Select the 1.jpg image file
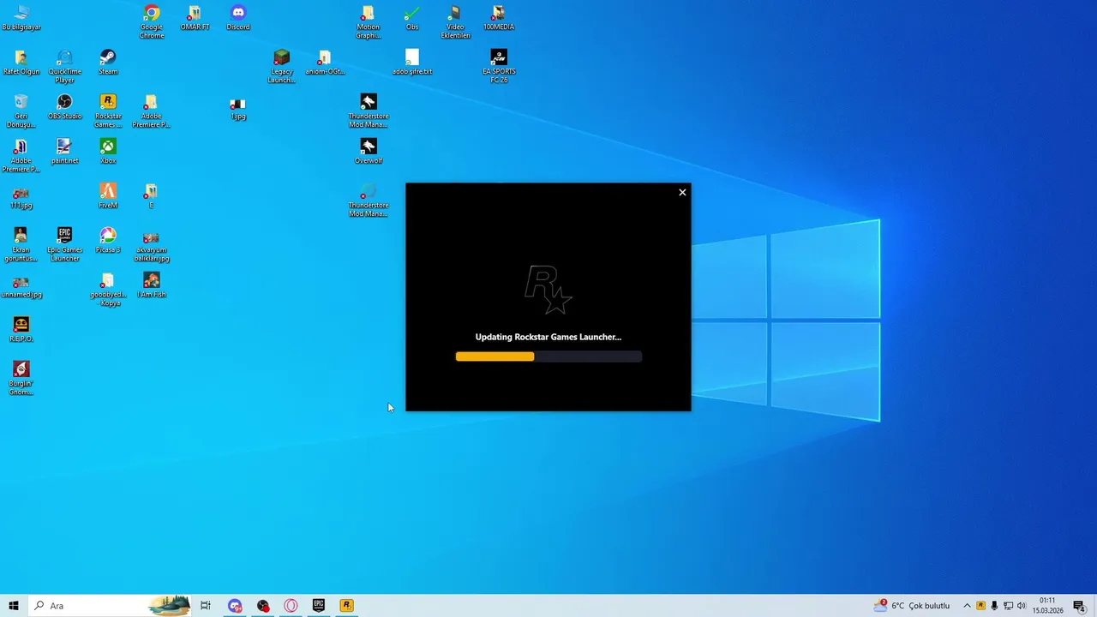 (x=238, y=107)
